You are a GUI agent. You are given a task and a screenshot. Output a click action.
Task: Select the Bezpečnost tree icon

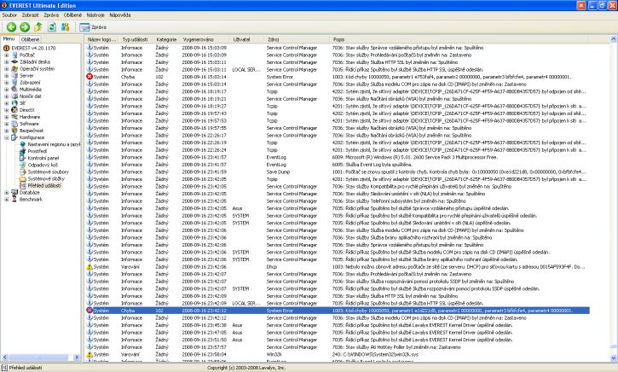click(x=15, y=131)
